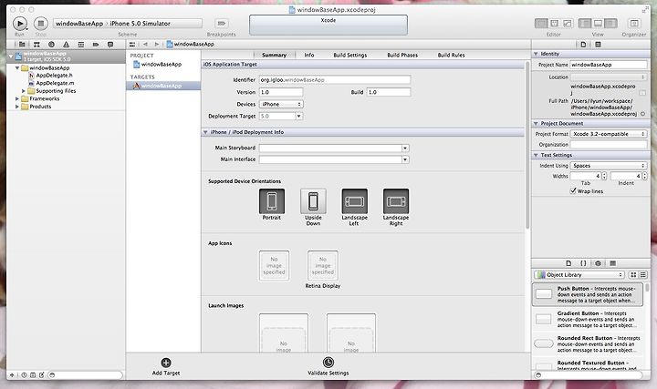Switch to the Version editor

[x=567, y=24]
